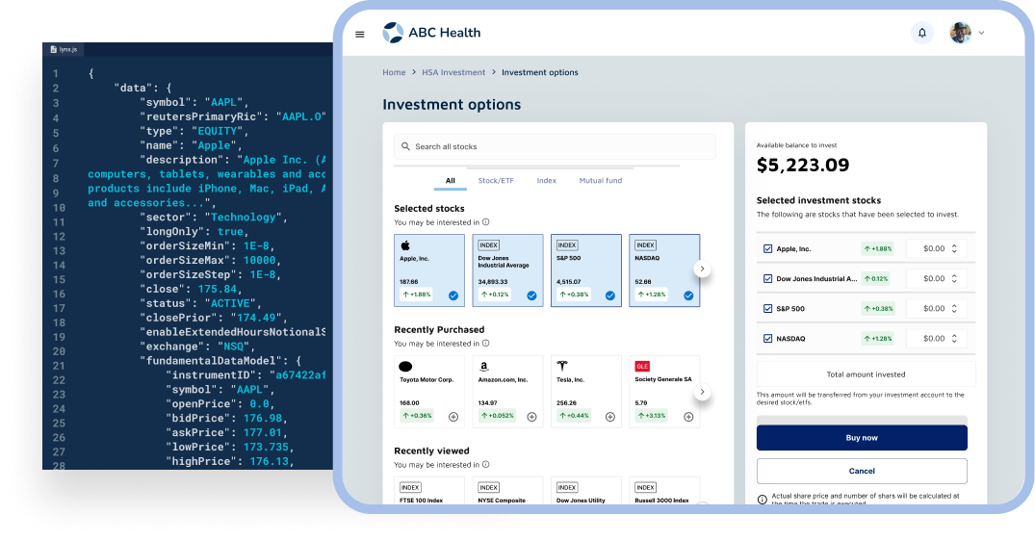Deselect Apple, Inc. card checkmark

pos(453,296)
